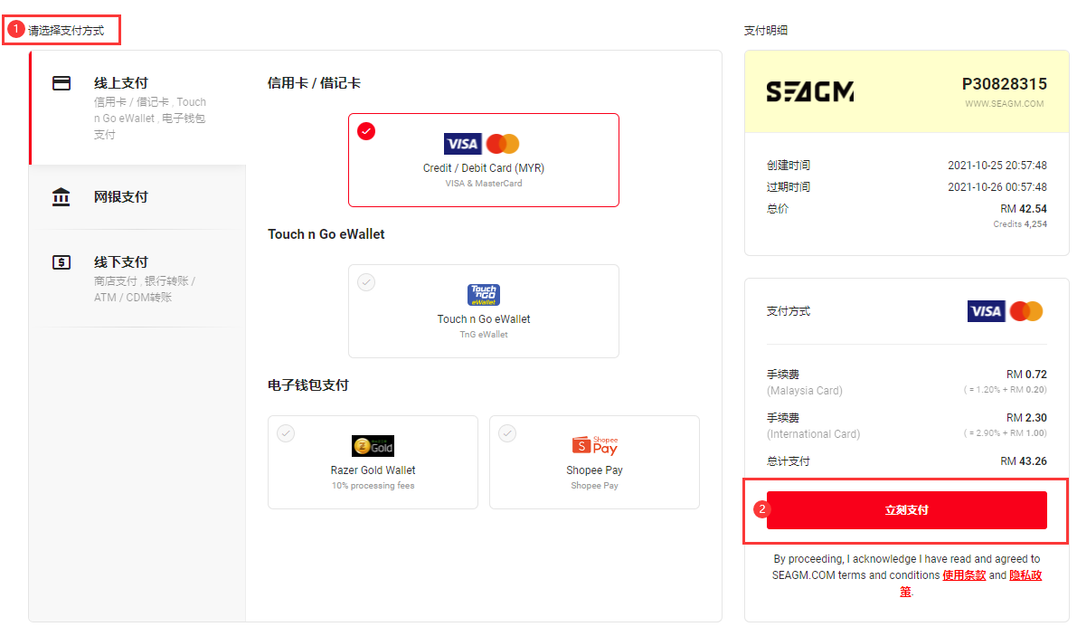Image resolution: width=1077 pixels, height=636 pixels.
Task: Click the Touch n Go eWallet logo
Action: 484,295
